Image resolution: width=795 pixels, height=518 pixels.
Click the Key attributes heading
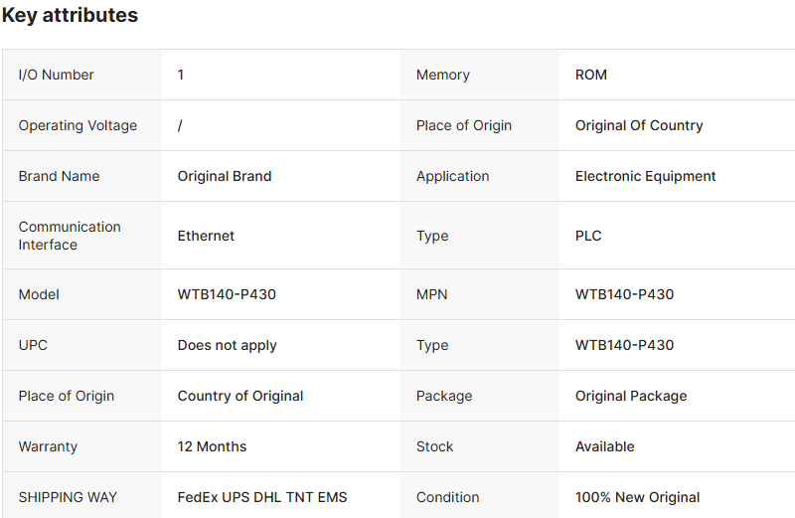click(70, 16)
